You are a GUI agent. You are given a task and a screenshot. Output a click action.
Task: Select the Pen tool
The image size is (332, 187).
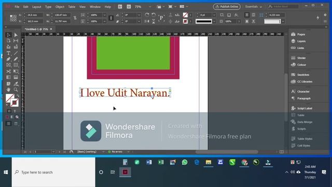[x=8, y=59]
